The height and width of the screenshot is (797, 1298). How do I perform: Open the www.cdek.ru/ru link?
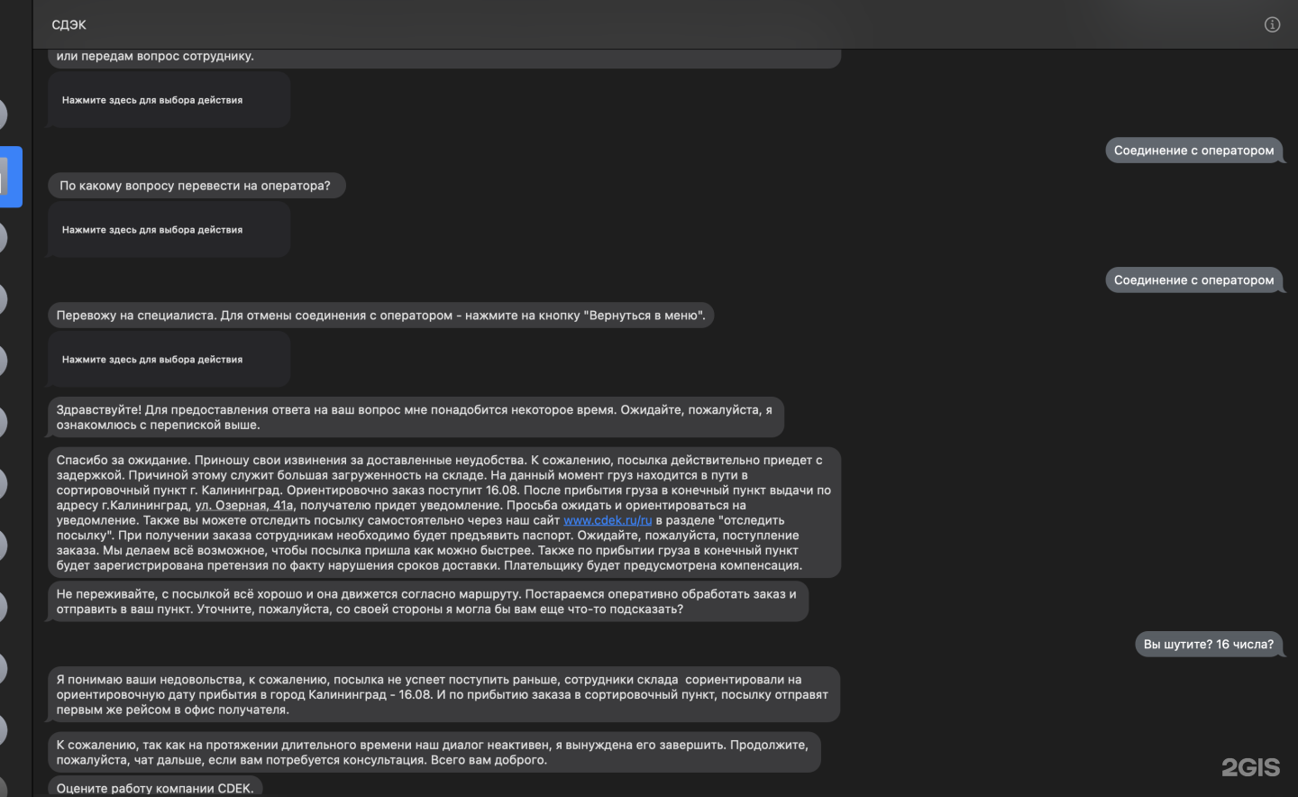point(608,520)
